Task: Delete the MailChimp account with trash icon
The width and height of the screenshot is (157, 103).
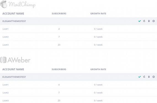Action: (x=149, y=21)
